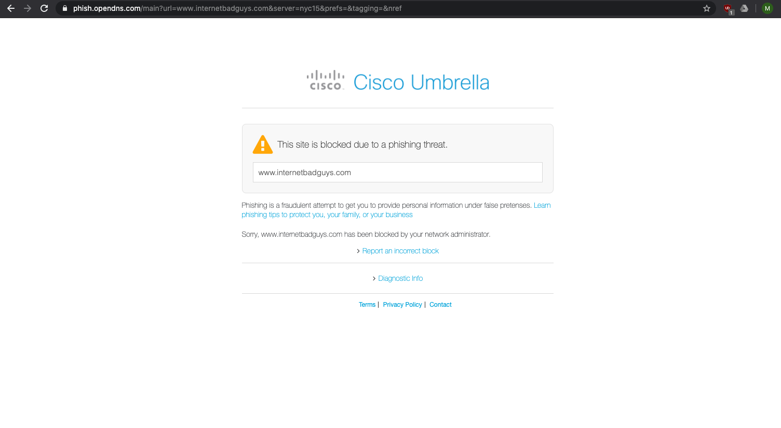Open the Contact link
781x428 pixels.
tap(440, 305)
